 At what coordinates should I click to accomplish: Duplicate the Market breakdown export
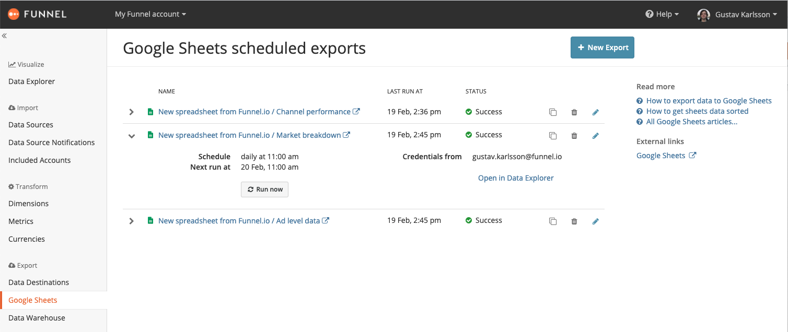point(553,136)
